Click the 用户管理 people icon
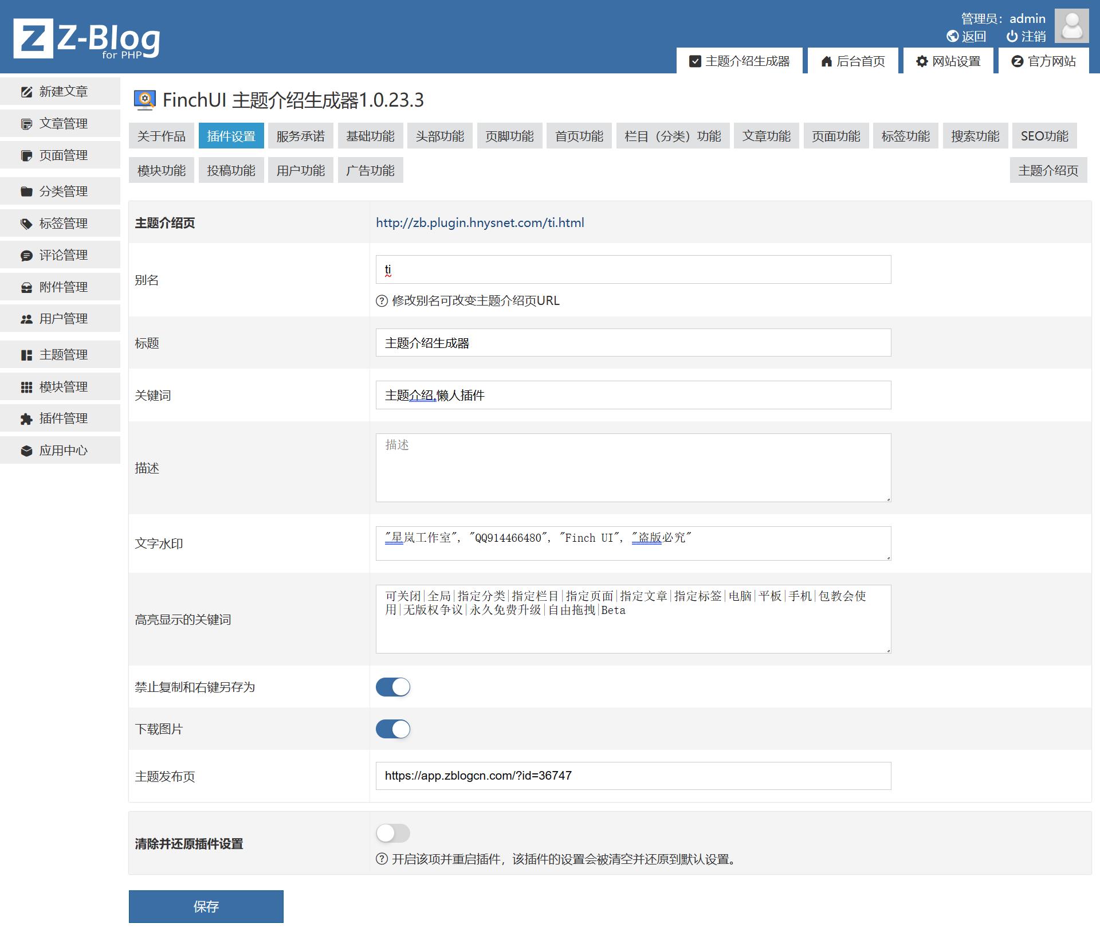Screen dimensions: 1100x935 click(x=26, y=319)
